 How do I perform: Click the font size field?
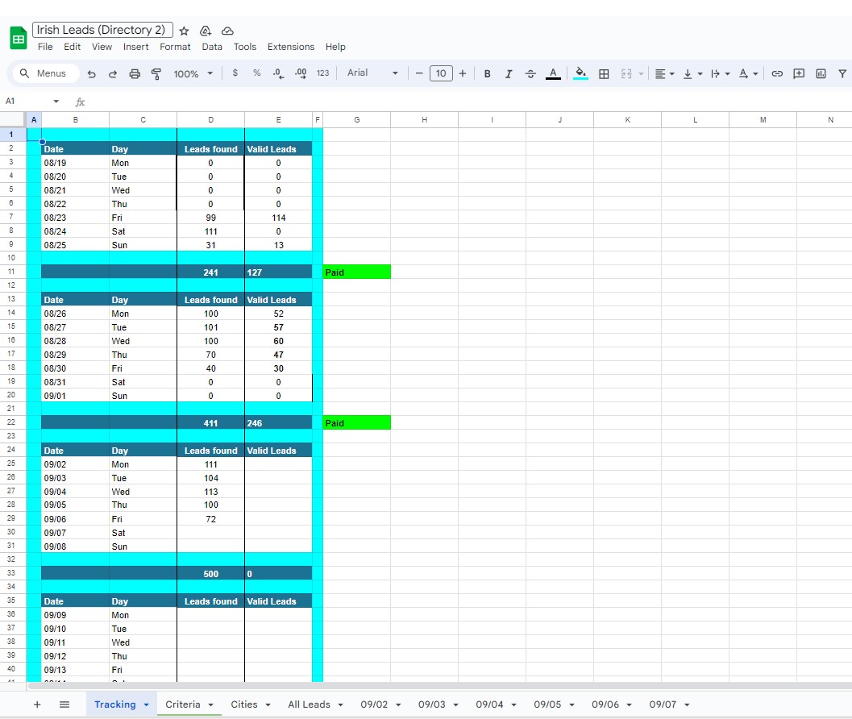(441, 73)
